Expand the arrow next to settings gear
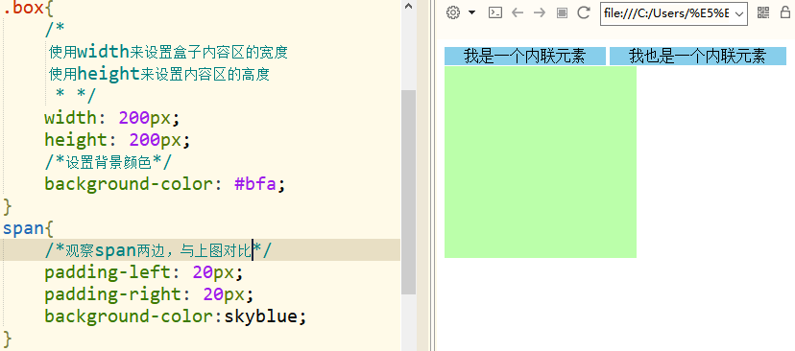This screenshot has width=795, height=351. 472,12
